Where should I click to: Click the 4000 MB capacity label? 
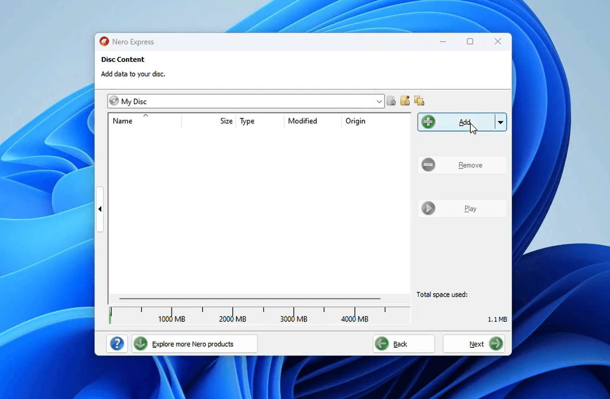[x=355, y=319]
